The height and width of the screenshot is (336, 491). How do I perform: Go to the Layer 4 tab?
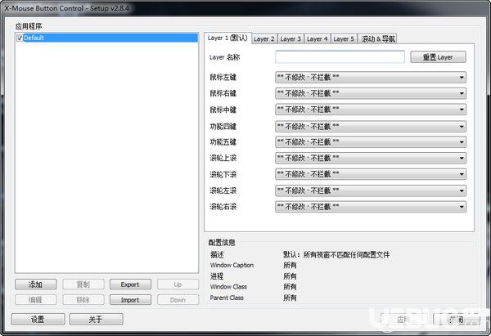coord(318,38)
